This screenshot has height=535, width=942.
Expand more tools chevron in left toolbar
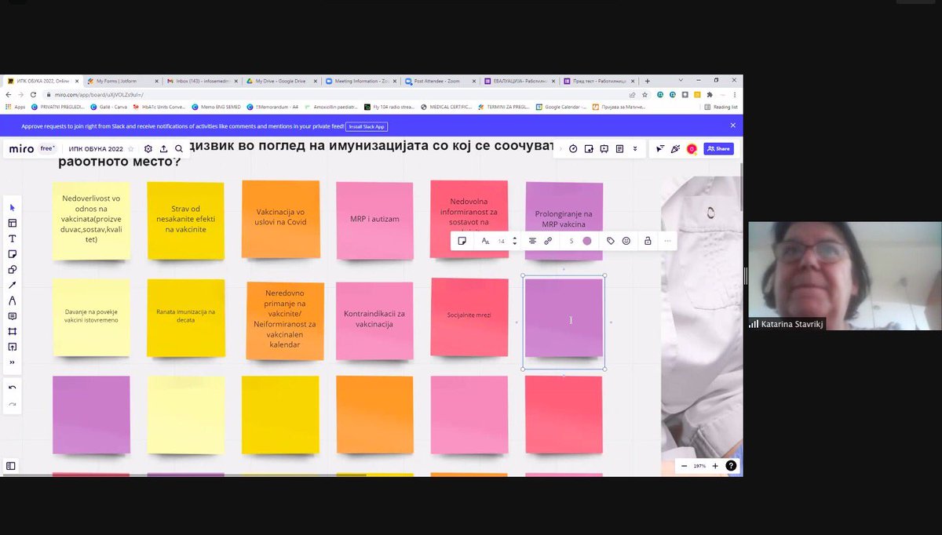tap(12, 362)
